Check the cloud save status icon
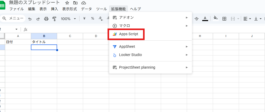Screen dimensions: 265x112 (83, 3)
